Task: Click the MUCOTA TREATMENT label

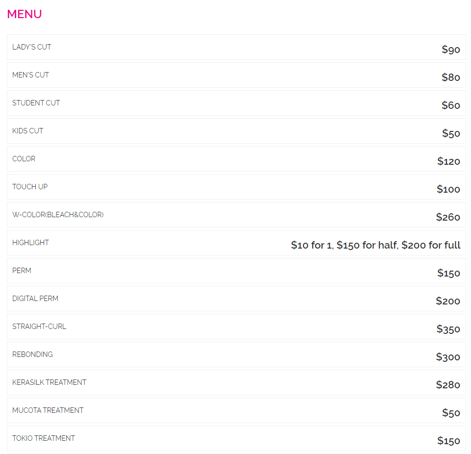Action: [x=48, y=410]
